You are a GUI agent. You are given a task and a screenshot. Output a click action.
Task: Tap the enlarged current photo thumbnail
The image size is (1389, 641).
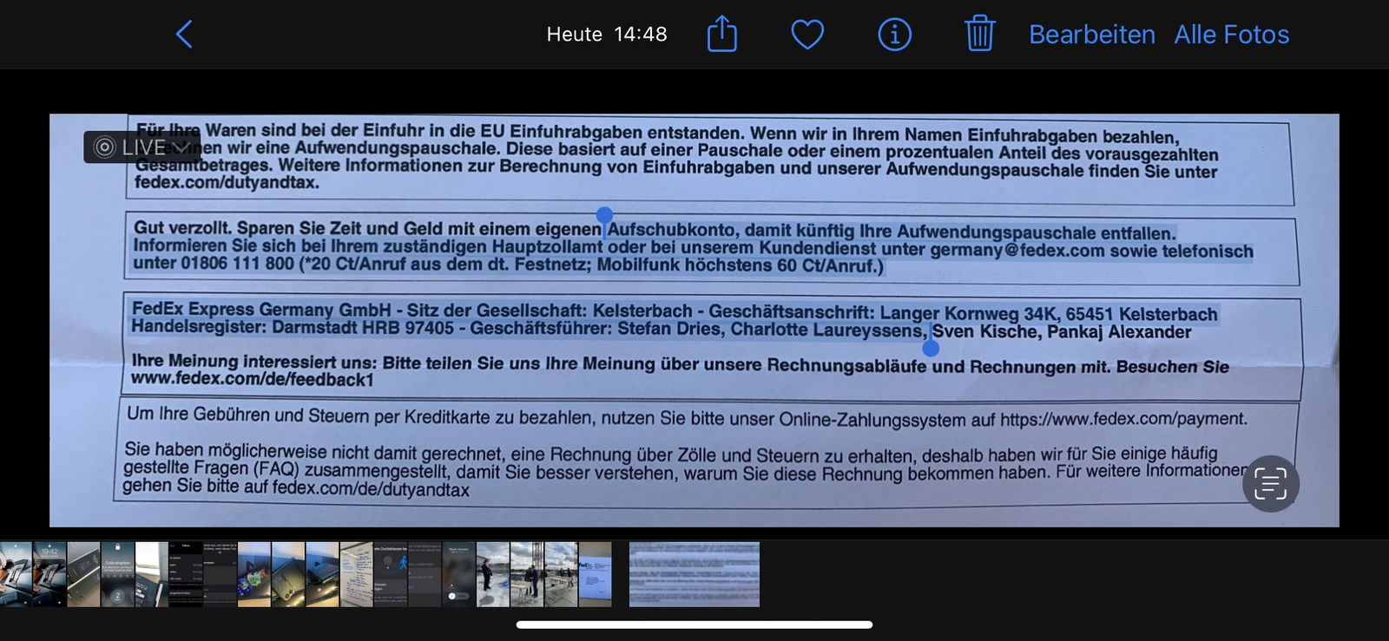(x=694, y=574)
